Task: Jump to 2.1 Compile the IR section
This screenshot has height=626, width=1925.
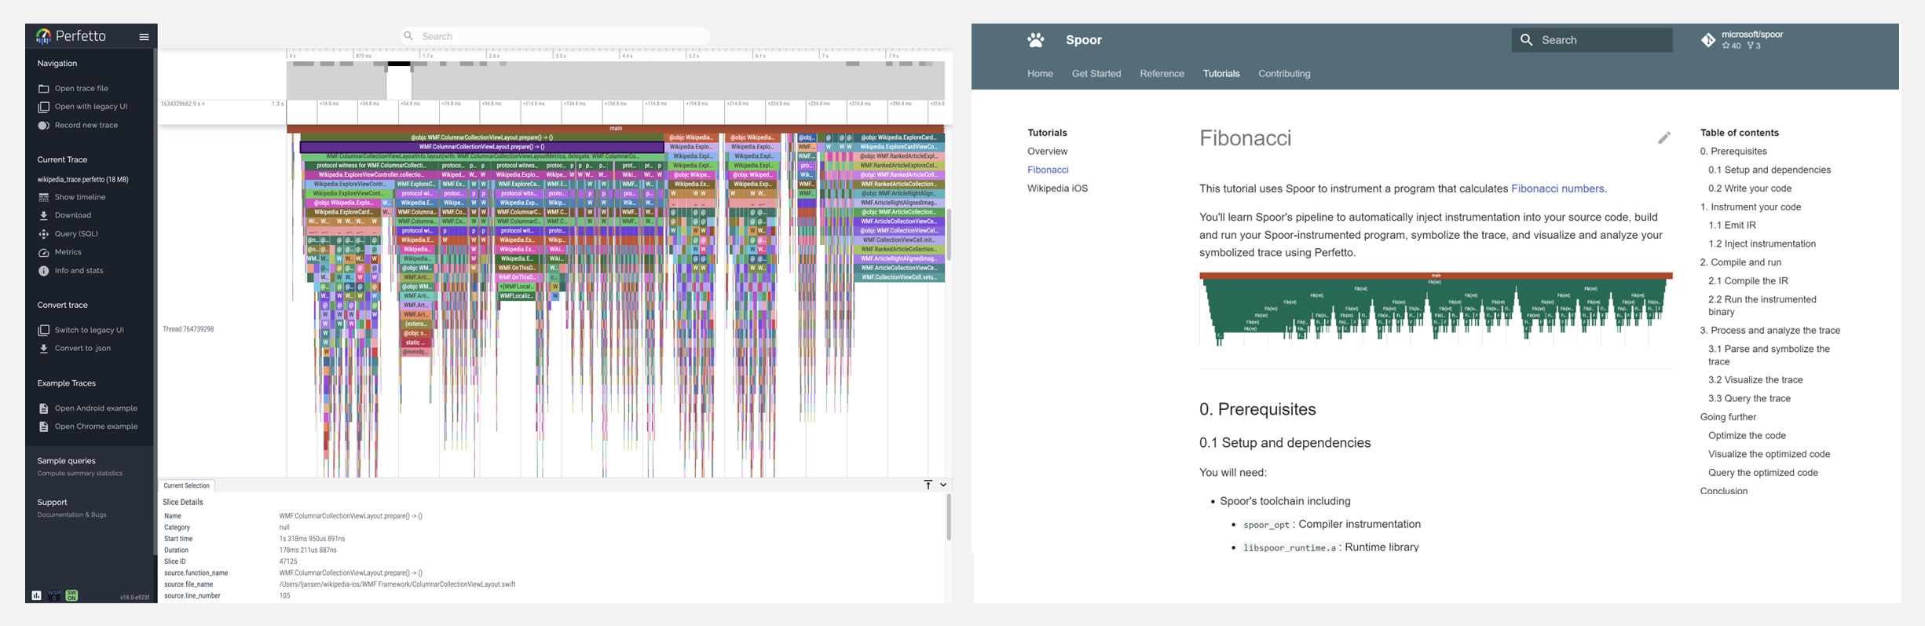Action: [x=1748, y=281]
